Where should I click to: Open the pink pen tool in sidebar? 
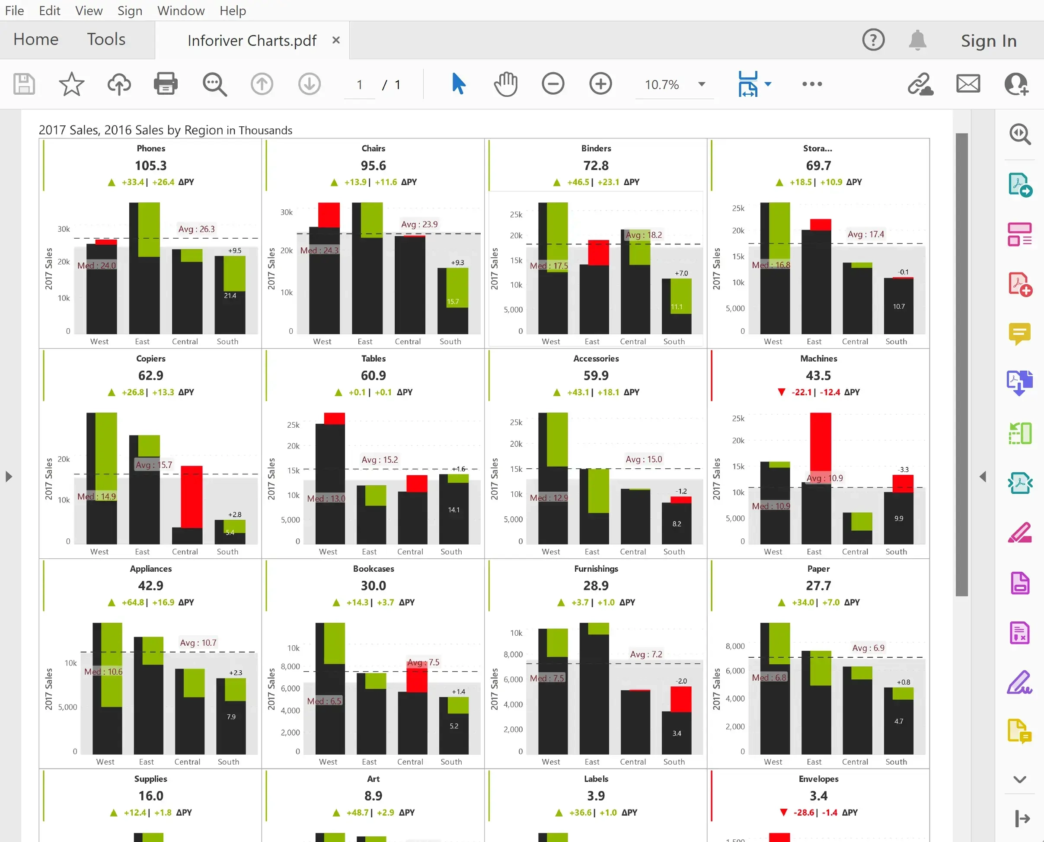click(x=1020, y=533)
